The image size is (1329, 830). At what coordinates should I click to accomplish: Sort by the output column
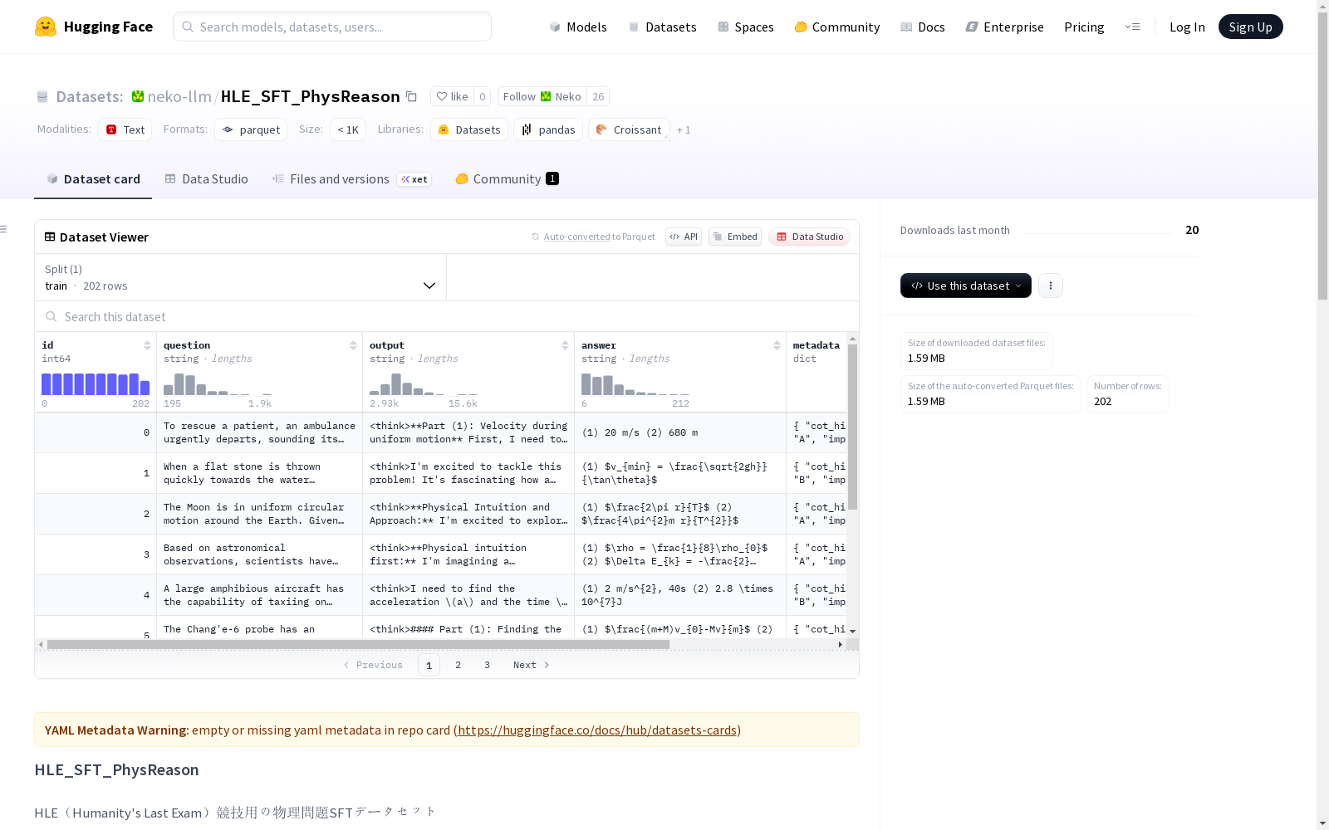tap(565, 345)
